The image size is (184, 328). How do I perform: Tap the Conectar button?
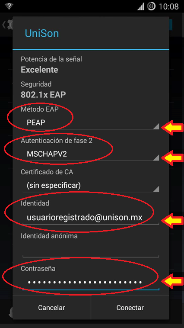(x=130, y=308)
